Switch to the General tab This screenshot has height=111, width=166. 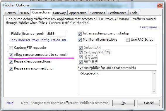point(11,13)
